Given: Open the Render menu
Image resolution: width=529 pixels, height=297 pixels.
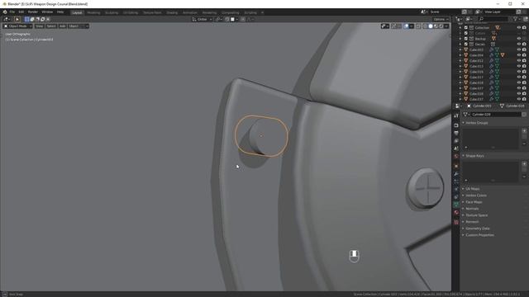Looking at the screenshot, I should click(33, 12).
